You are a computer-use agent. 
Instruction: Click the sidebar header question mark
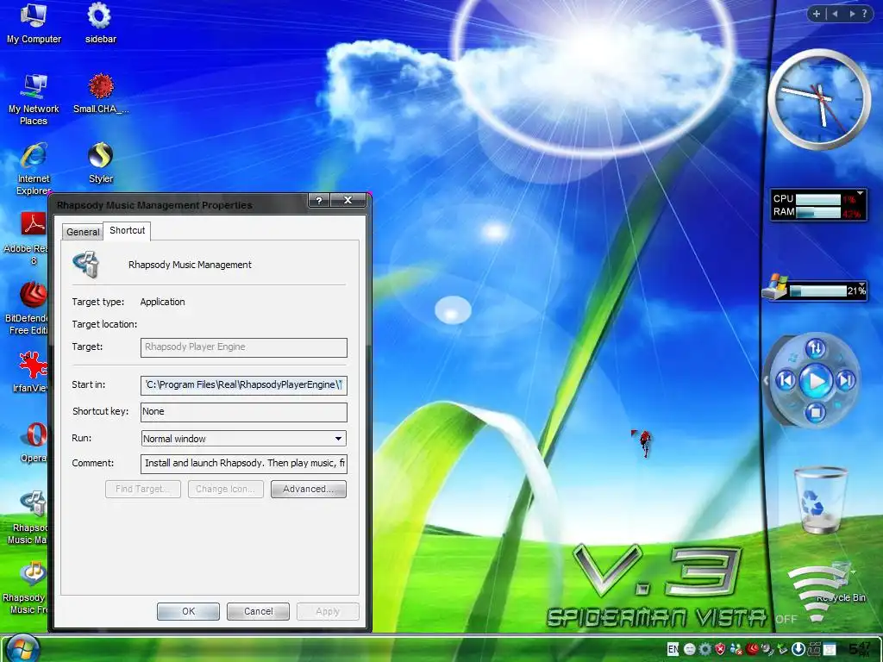click(x=864, y=14)
